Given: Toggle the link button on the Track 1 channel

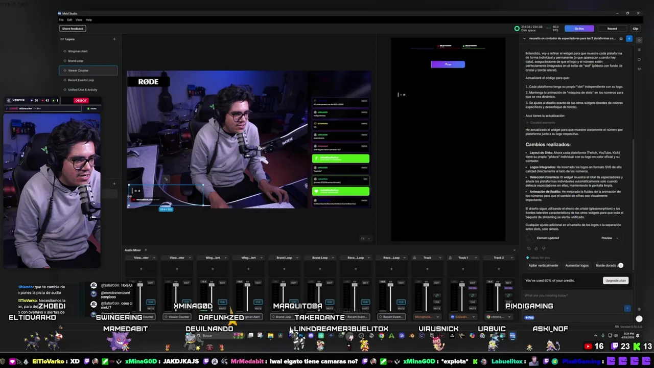Looking at the screenshot, I should point(473,295).
